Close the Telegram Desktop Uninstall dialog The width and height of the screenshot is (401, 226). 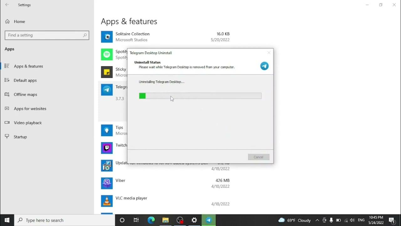coord(268,53)
